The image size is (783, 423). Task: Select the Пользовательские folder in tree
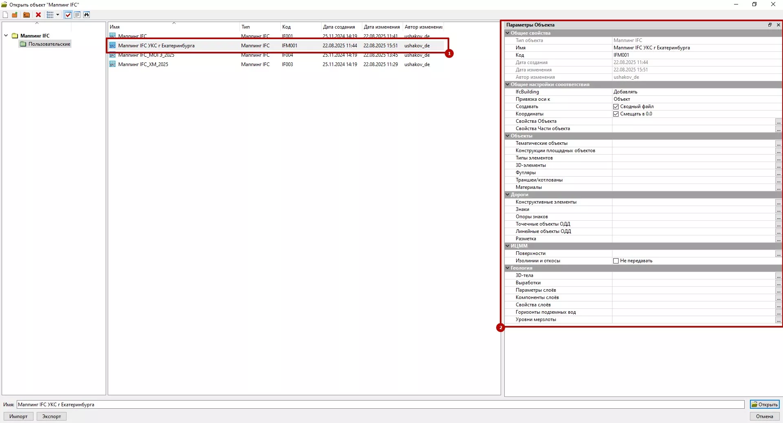point(49,44)
